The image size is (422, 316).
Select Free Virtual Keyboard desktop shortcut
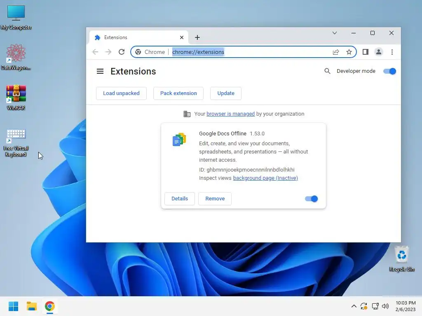pyautogui.click(x=16, y=142)
